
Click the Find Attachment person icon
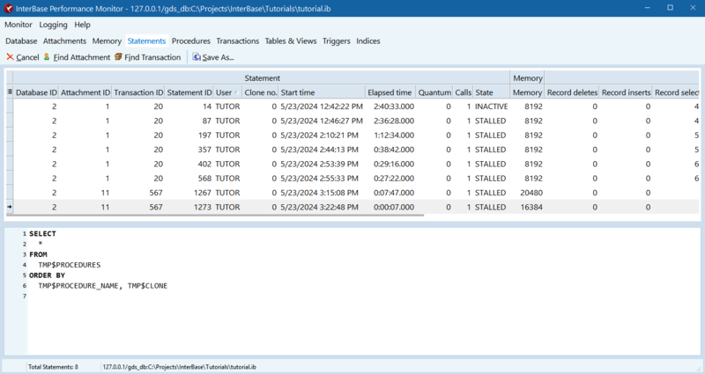[47, 57]
